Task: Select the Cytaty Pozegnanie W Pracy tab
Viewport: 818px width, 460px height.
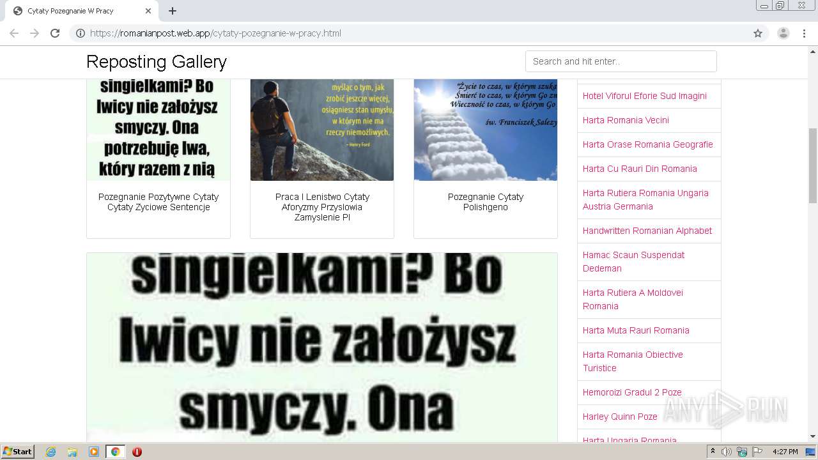Action: pos(82,11)
